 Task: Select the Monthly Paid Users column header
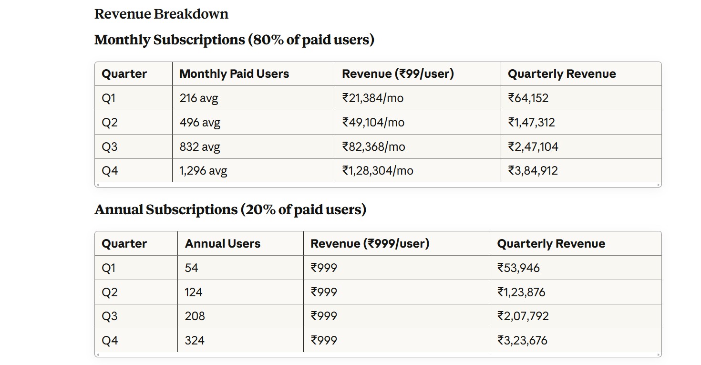(x=234, y=74)
